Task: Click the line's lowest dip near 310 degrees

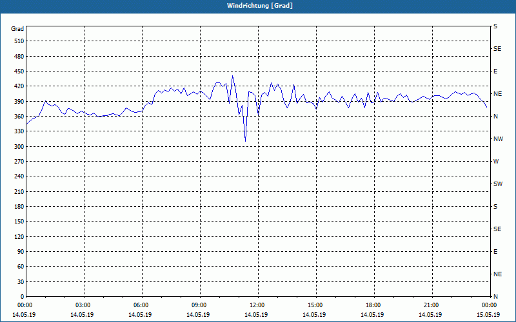Action: click(x=246, y=141)
